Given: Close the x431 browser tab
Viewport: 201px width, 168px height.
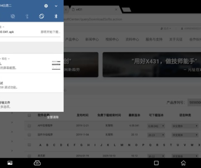Looking at the screenshot, I should click(116, 9).
